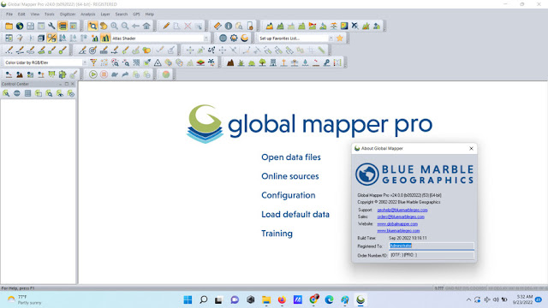Screen dimensions: 548x308
Task: Click the terrain icon with red flag
Action: click(x=313, y=26)
